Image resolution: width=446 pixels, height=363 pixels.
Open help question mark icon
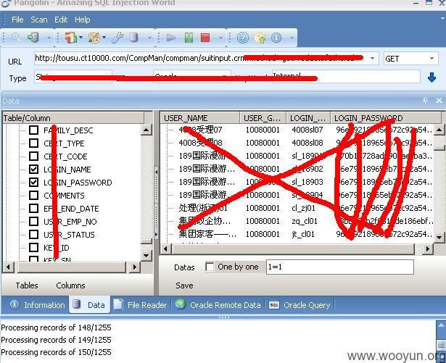click(x=243, y=38)
